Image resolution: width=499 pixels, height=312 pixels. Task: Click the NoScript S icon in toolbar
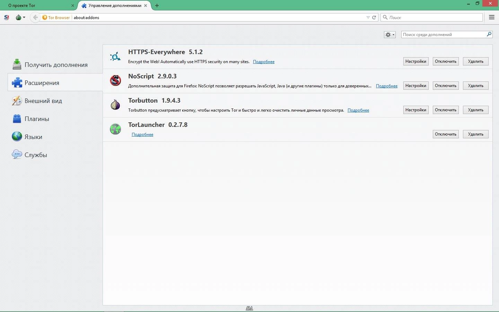tap(7, 17)
